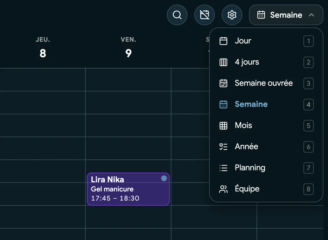Select Friday 9 day header
This screenshot has width=328, height=240.
(x=128, y=47)
